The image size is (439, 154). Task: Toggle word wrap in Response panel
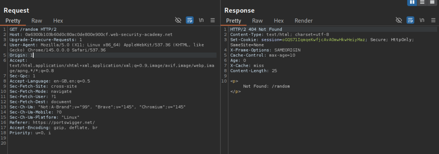(x=410, y=20)
